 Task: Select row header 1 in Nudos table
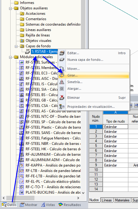(96, 126)
